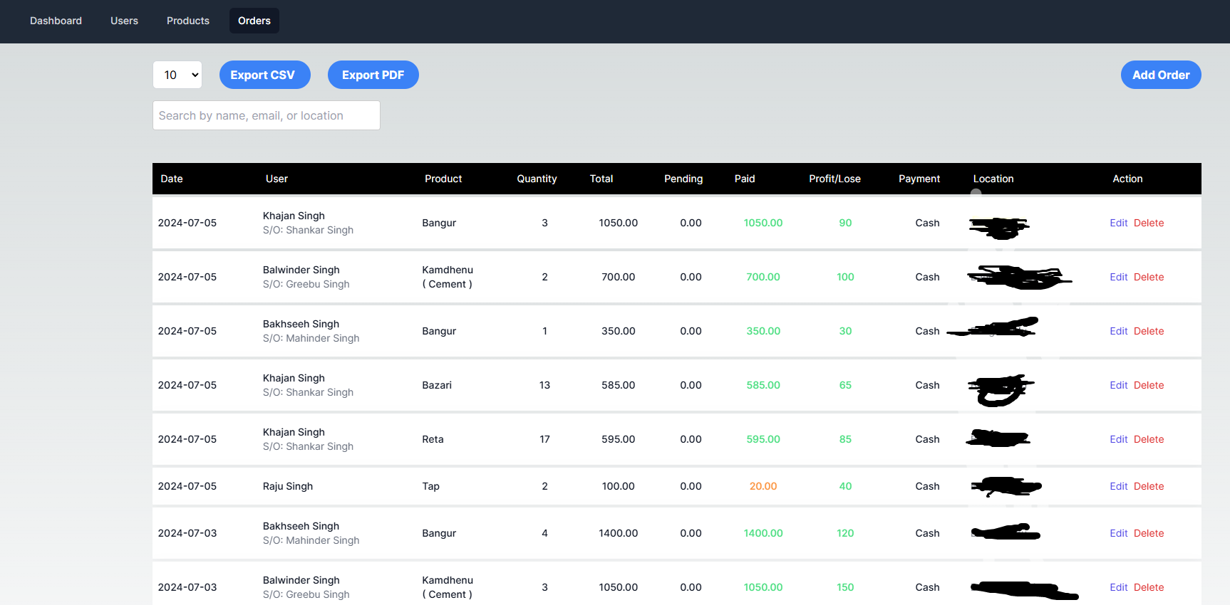Viewport: 1230px width, 605px height.
Task: Click the Add Order button
Action: pos(1160,75)
